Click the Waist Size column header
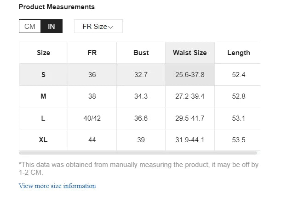Screen dimensions: 287x200 pos(189,53)
